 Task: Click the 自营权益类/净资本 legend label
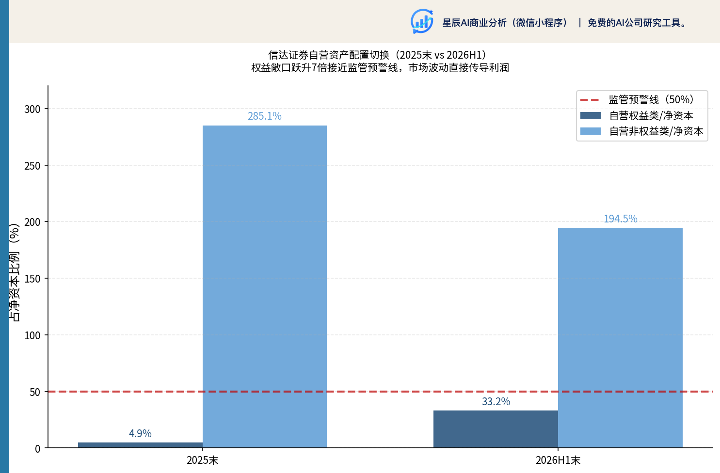(651, 115)
